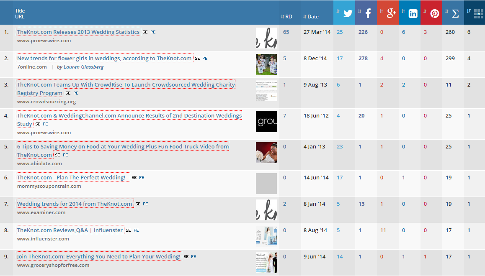Click PE beside Join TheKnot.com title
Viewport: 485px width, 276px height.
pyautogui.click(x=194, y=256)
